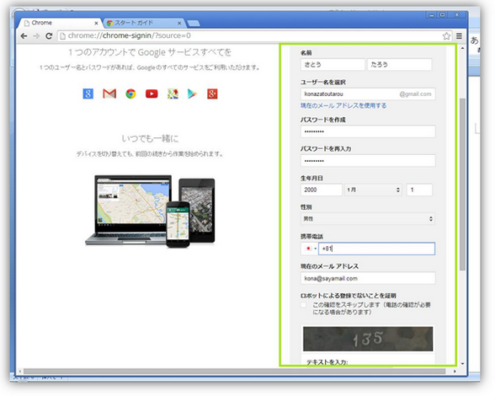495x396 pixels.
Task: Open a new tab with the blank tab button
Action: [194, 23]
